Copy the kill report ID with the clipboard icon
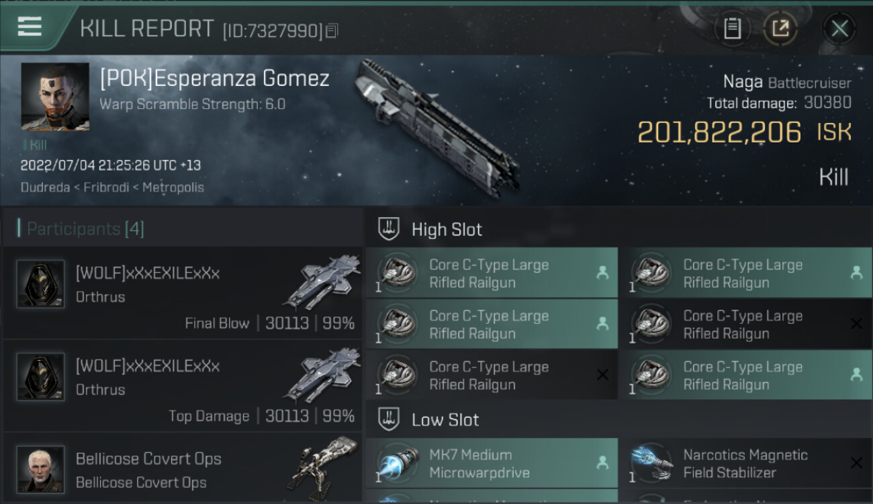The width and height of the screenshot is (873, 504). (332, 30)
